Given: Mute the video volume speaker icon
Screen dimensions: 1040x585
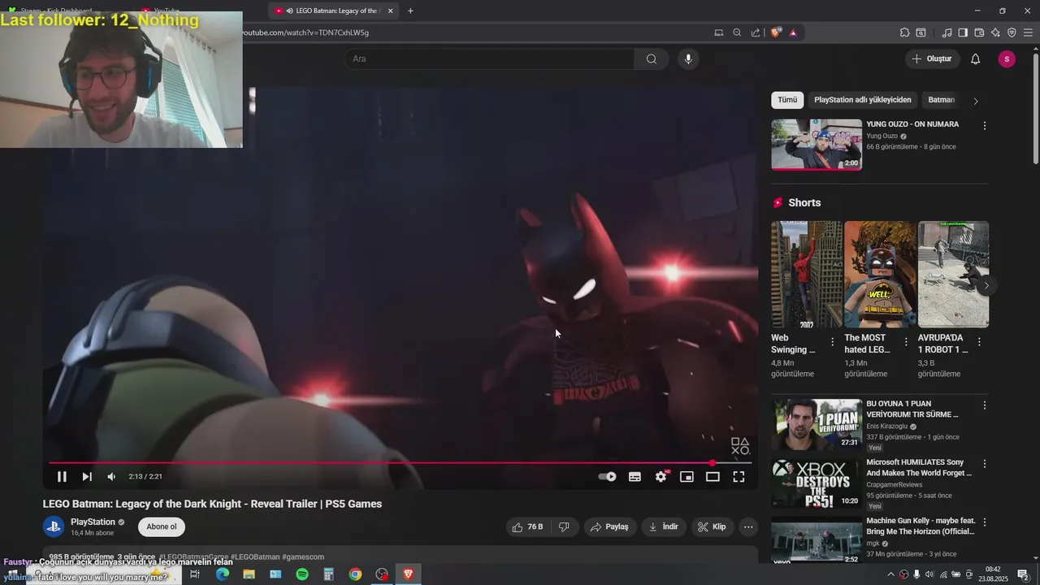Looking at the screenshot, I should point(111,477).
